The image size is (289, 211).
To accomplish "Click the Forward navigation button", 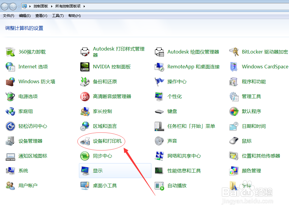I will (13, 7).
